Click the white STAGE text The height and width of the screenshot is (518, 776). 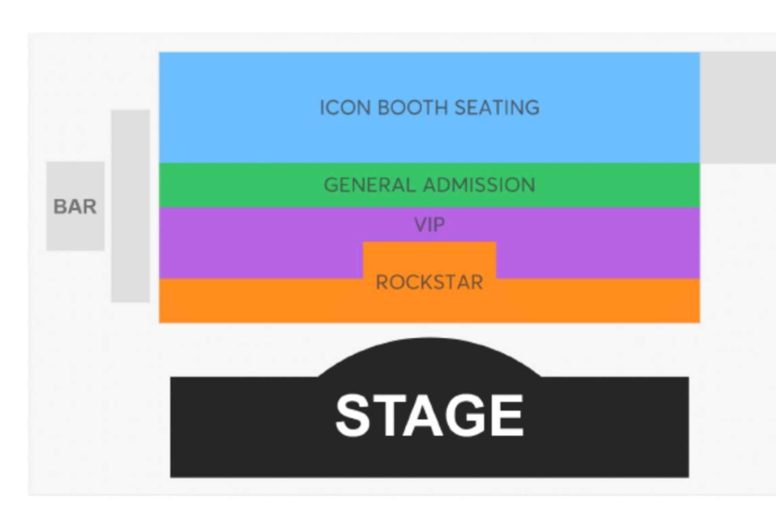pos(429,416)
